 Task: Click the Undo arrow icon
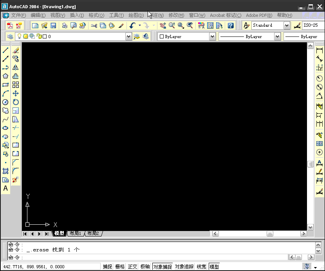click(x=132, y=25)
